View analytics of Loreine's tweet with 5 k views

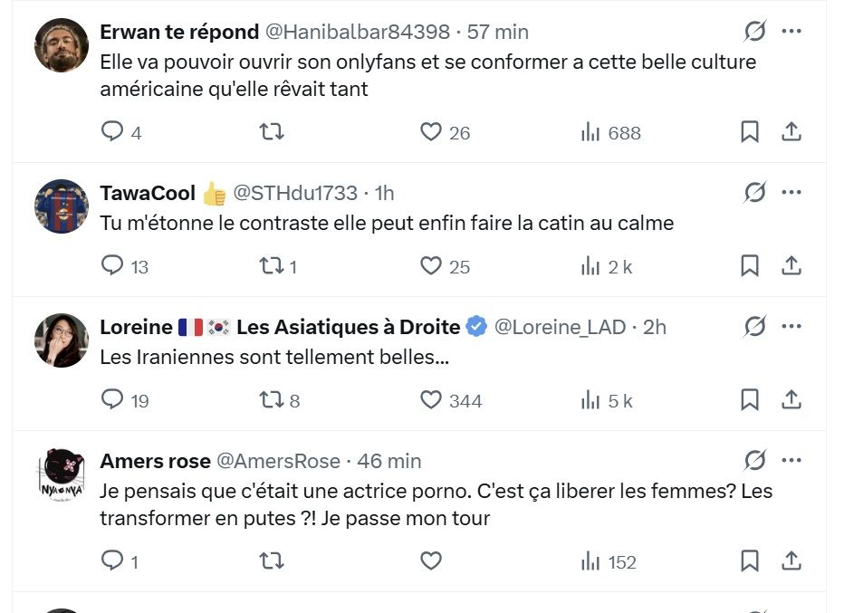point(591,400)
